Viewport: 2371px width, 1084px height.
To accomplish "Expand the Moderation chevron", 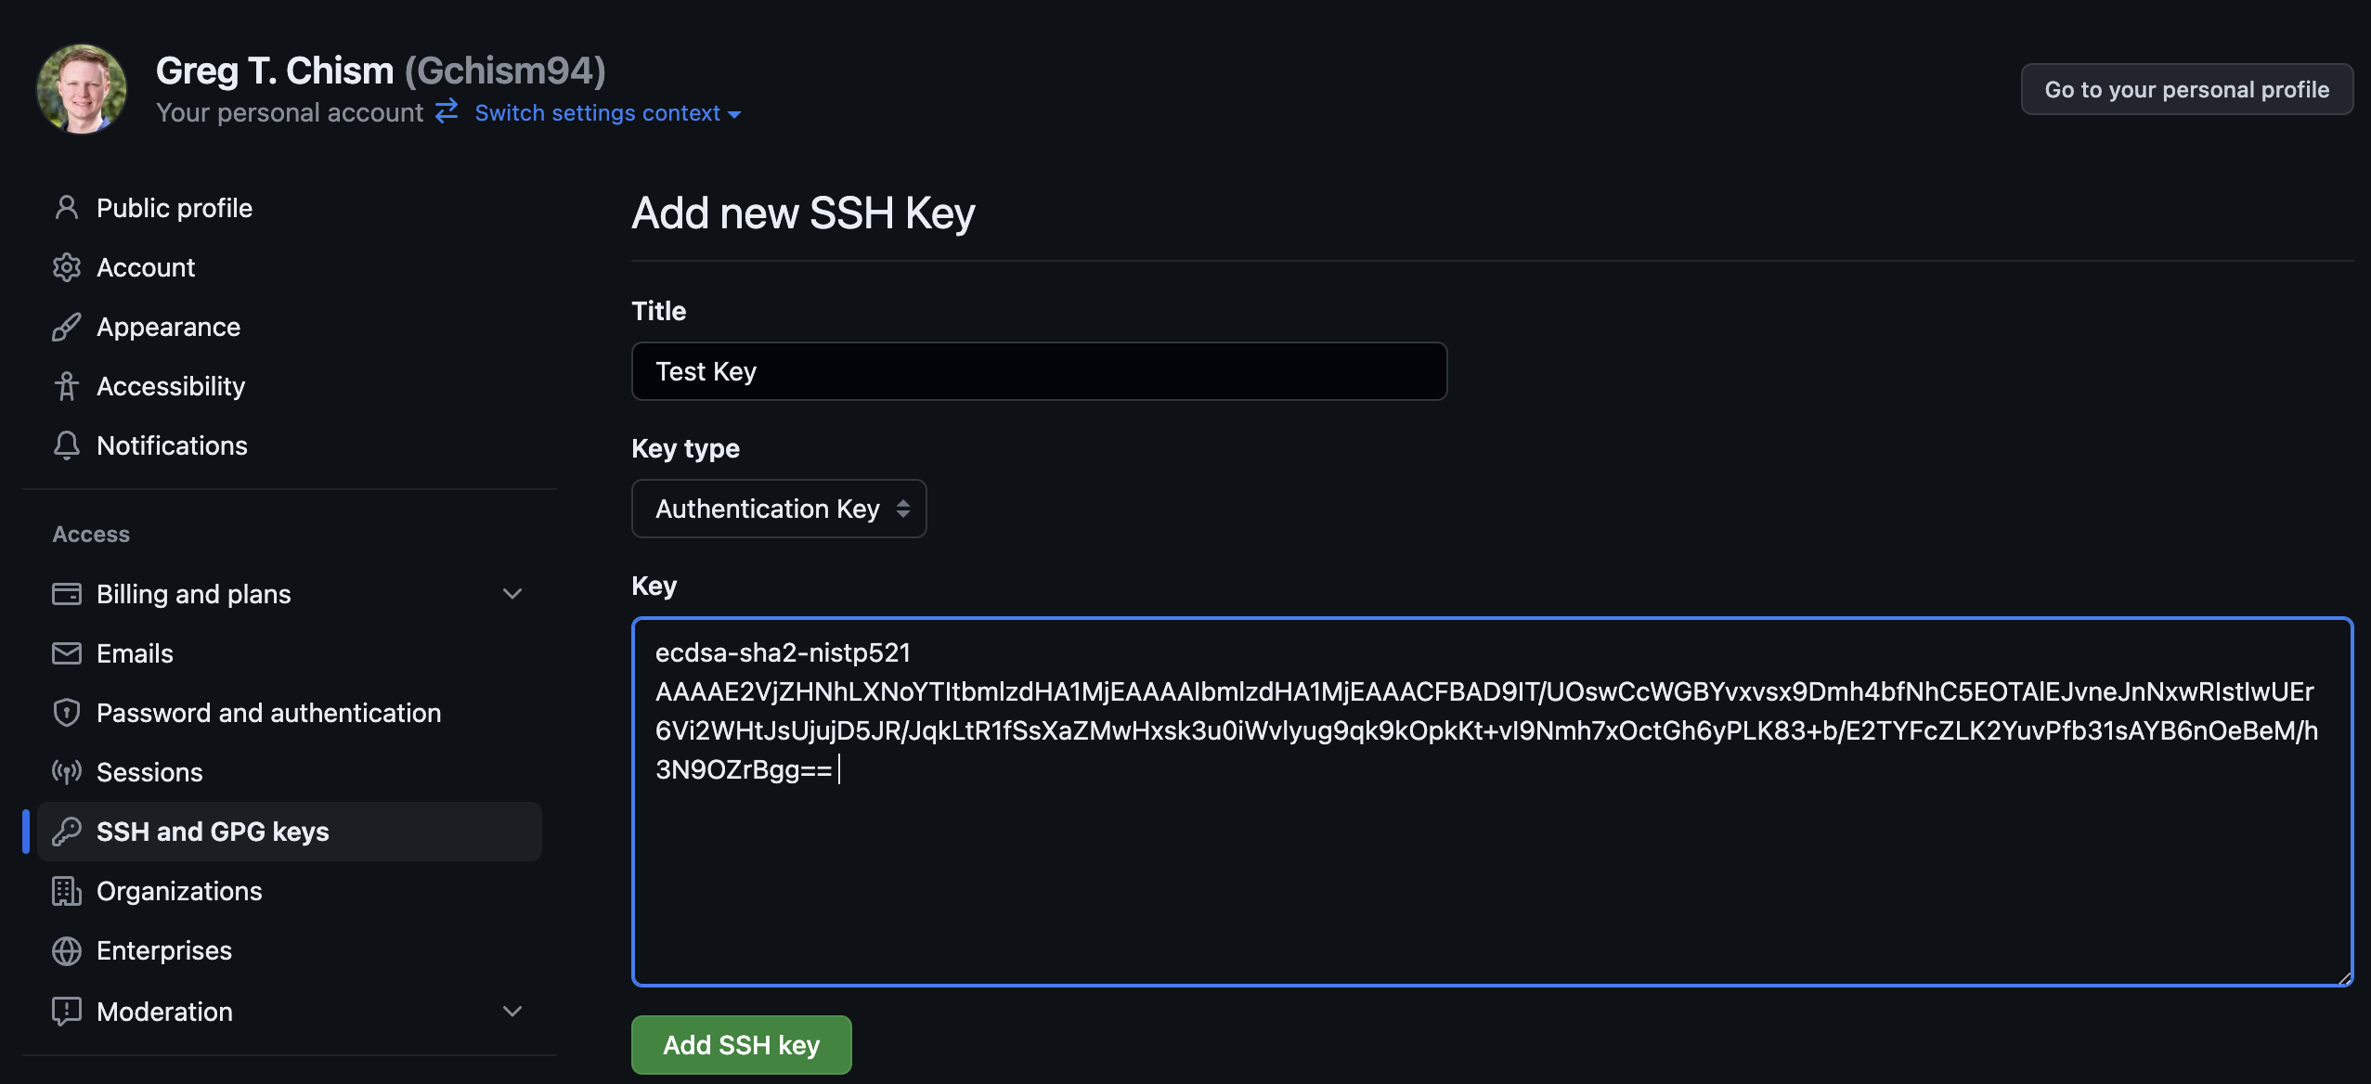I will (512, 1012).
